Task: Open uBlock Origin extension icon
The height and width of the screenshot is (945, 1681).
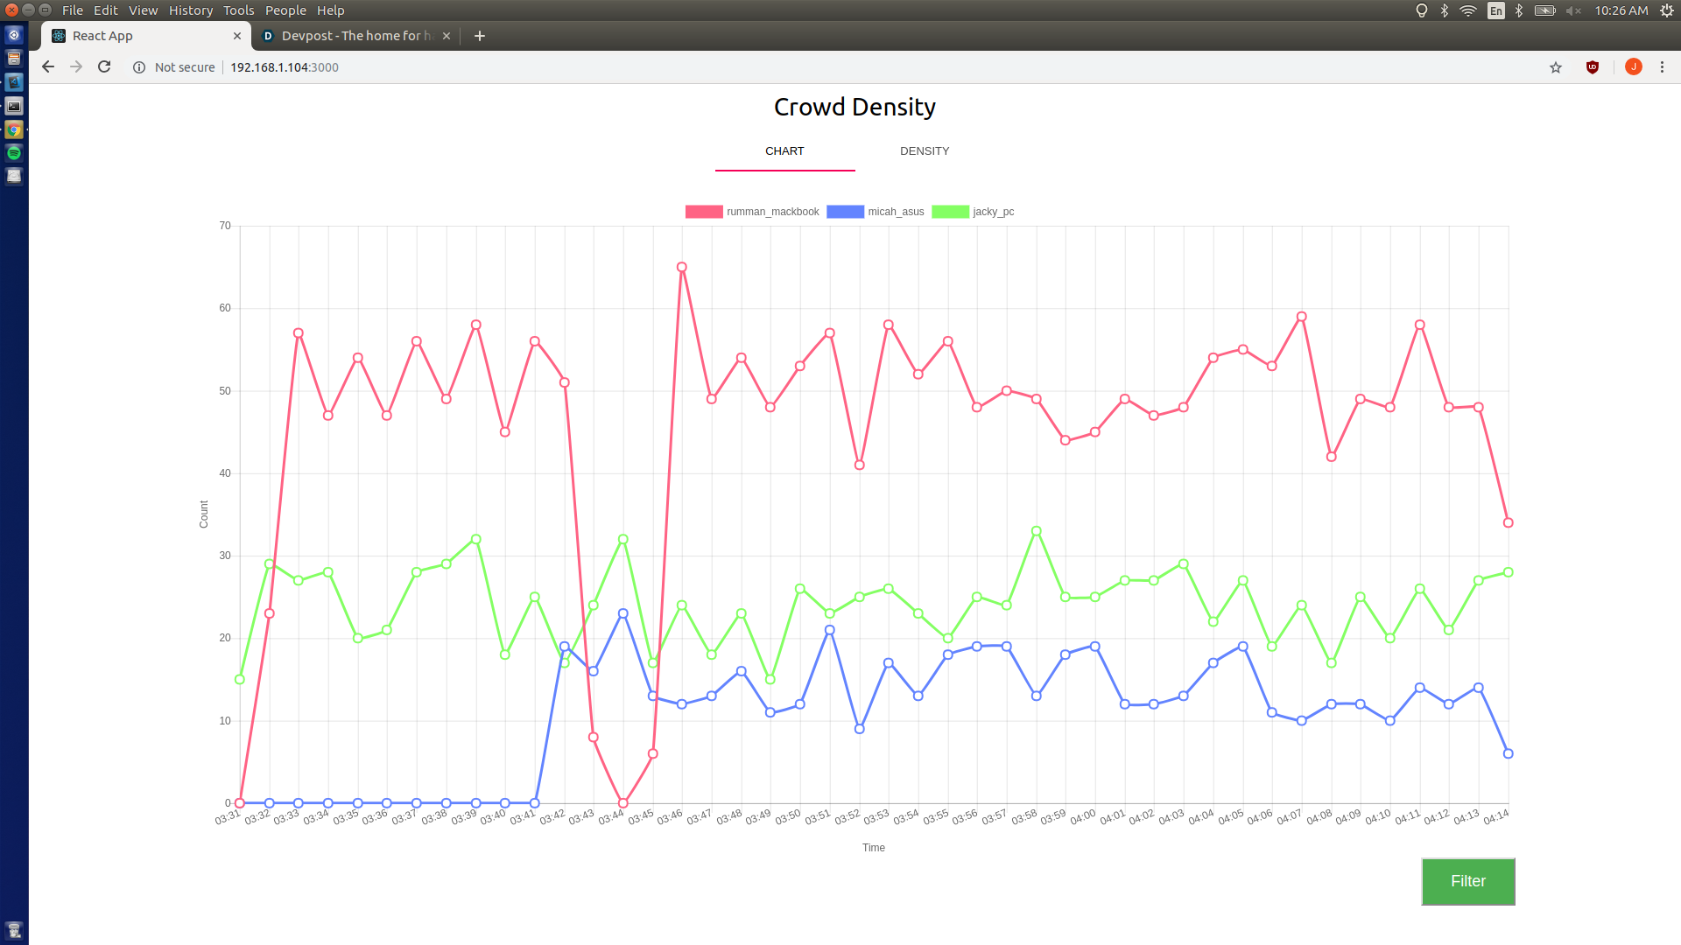Action: coord(1593,67)
